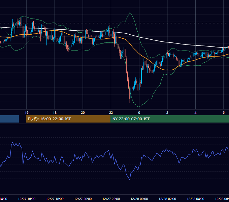Image resolution: width=229 pixels, height=202 pixels.
Task: Click the 12/27 20:00 time axis label
Action: point(83,199)
